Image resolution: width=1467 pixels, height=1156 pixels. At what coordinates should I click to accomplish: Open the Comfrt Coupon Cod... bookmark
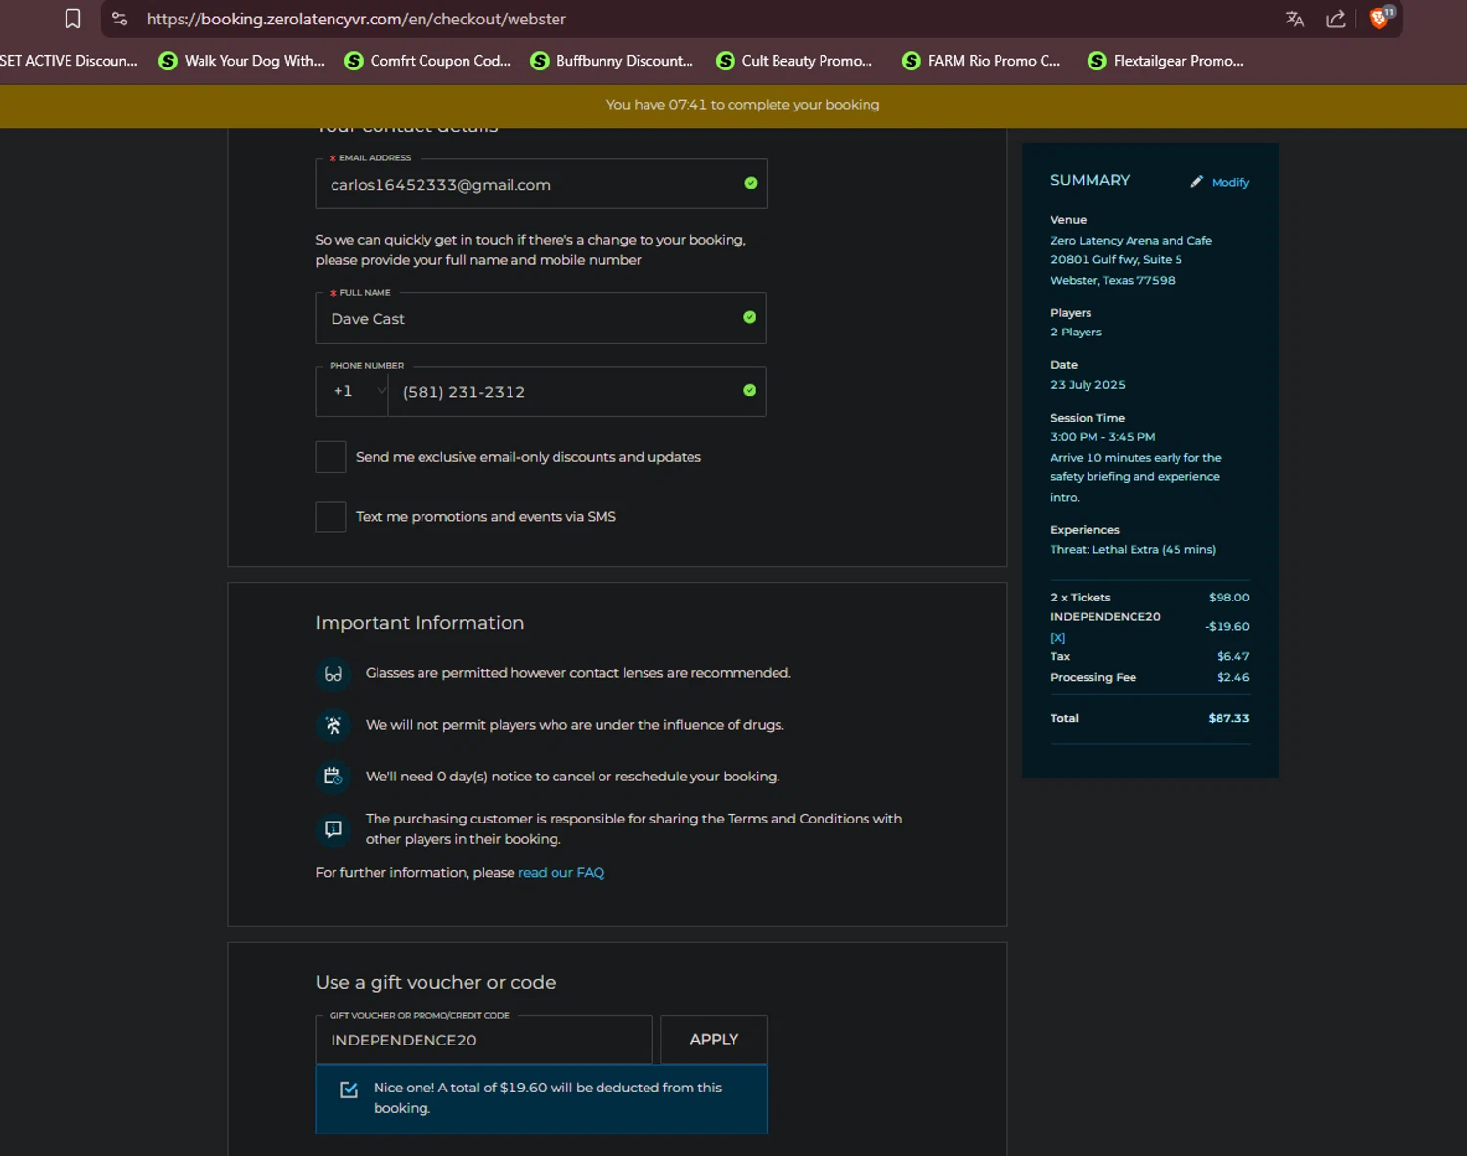pos(427,61)
